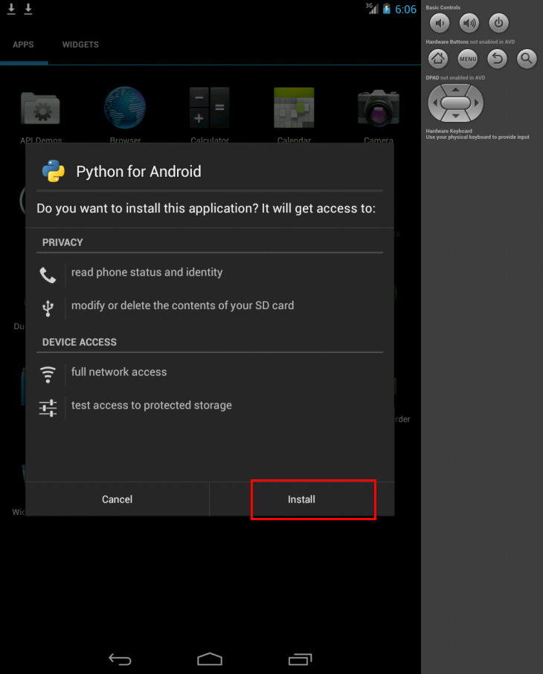Cancel the installation dialog

click(x=117, y=499)
